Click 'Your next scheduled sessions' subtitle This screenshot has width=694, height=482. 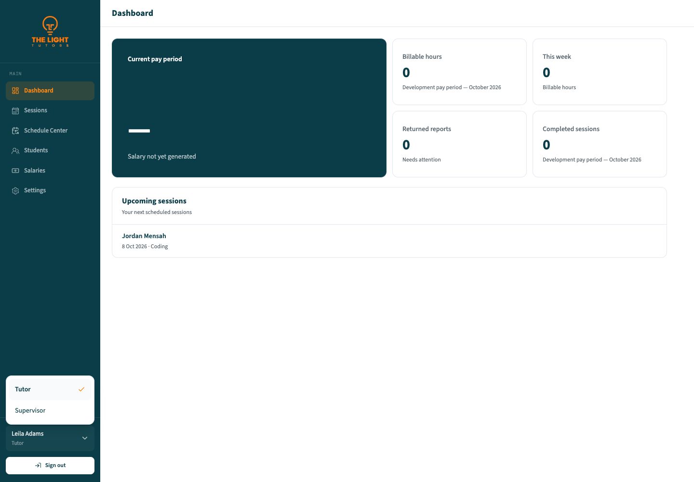click(157, 212)
